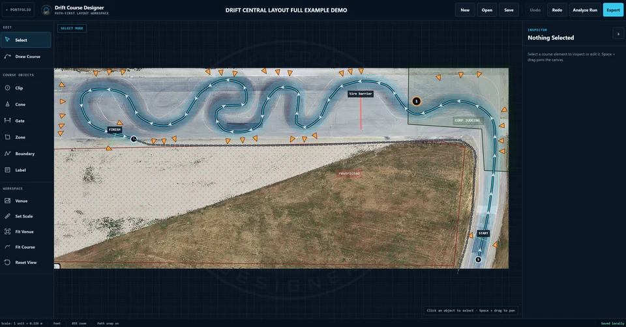Click the Save button
Viewport: 626px width, 327px height.
pyautogui.click(x=509, y=10)
